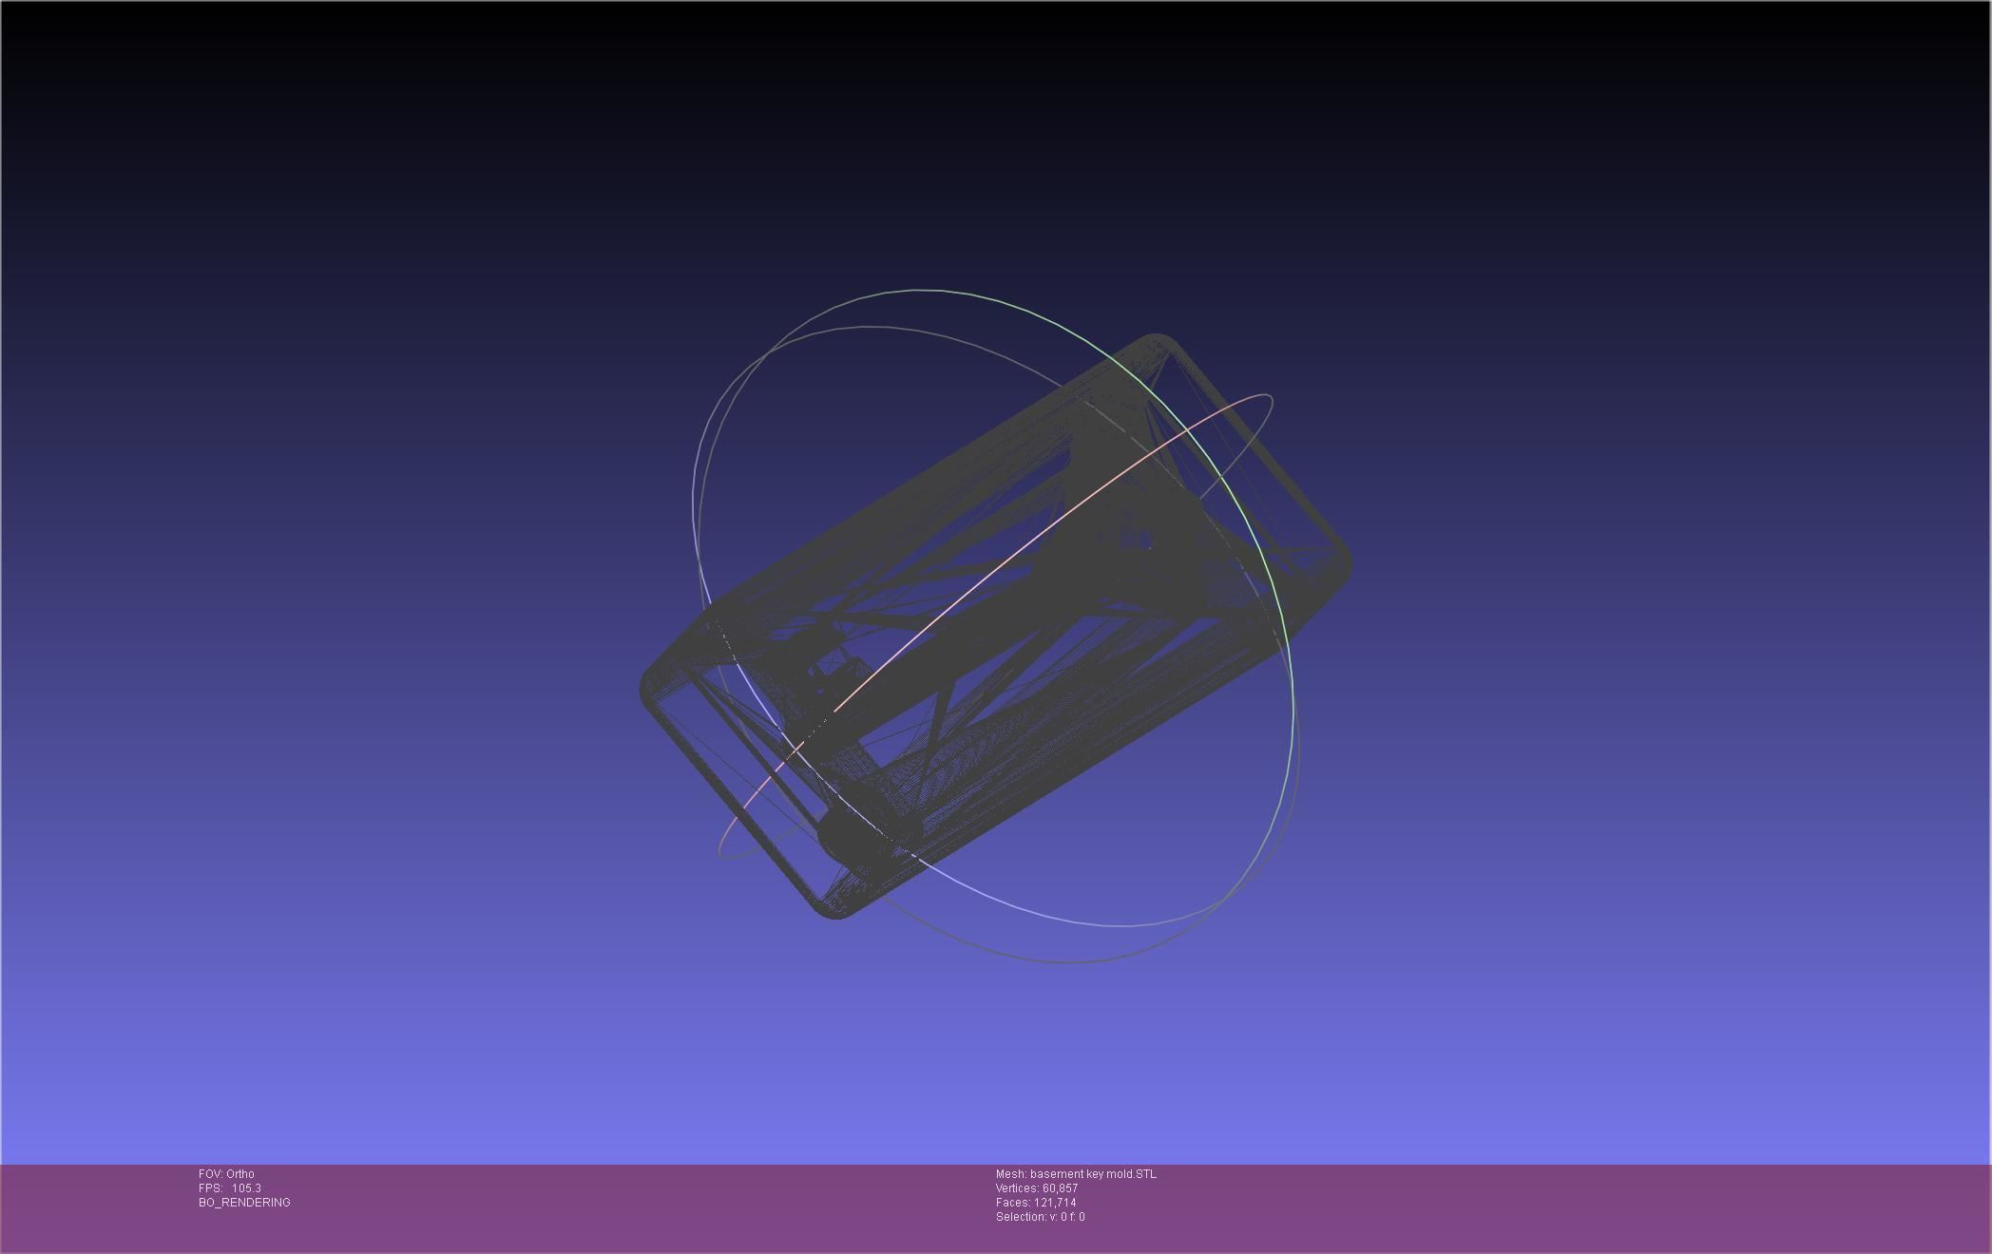The width and height of the screenshot is (1992, 1254).
Task: Click the center of the wireframe mesh
Action: tap(996, 627)
